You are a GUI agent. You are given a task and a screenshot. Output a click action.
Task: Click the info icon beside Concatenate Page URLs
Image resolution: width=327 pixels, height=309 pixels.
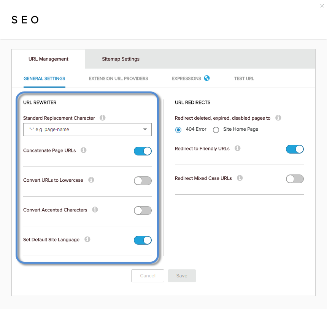tap(83, 150)
